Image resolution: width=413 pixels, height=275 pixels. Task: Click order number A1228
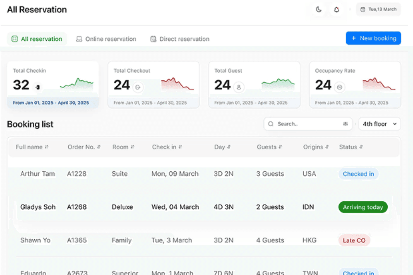pyautogui.click(x=77, y=174)
